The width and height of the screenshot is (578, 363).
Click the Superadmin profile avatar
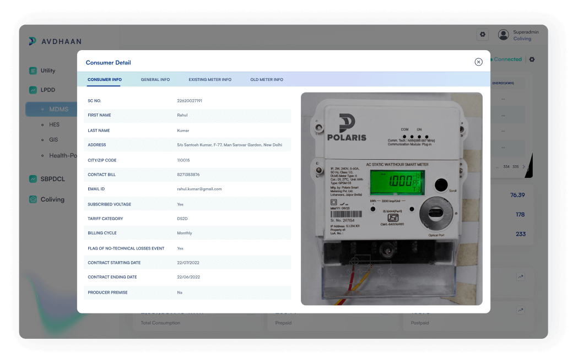503,34
